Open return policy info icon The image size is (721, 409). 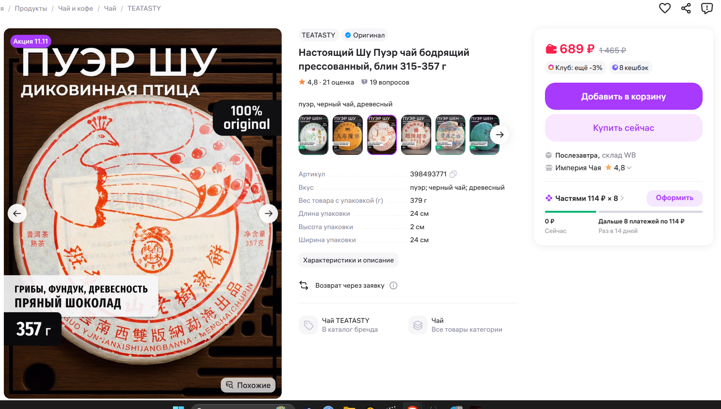[x=393, y=285]
